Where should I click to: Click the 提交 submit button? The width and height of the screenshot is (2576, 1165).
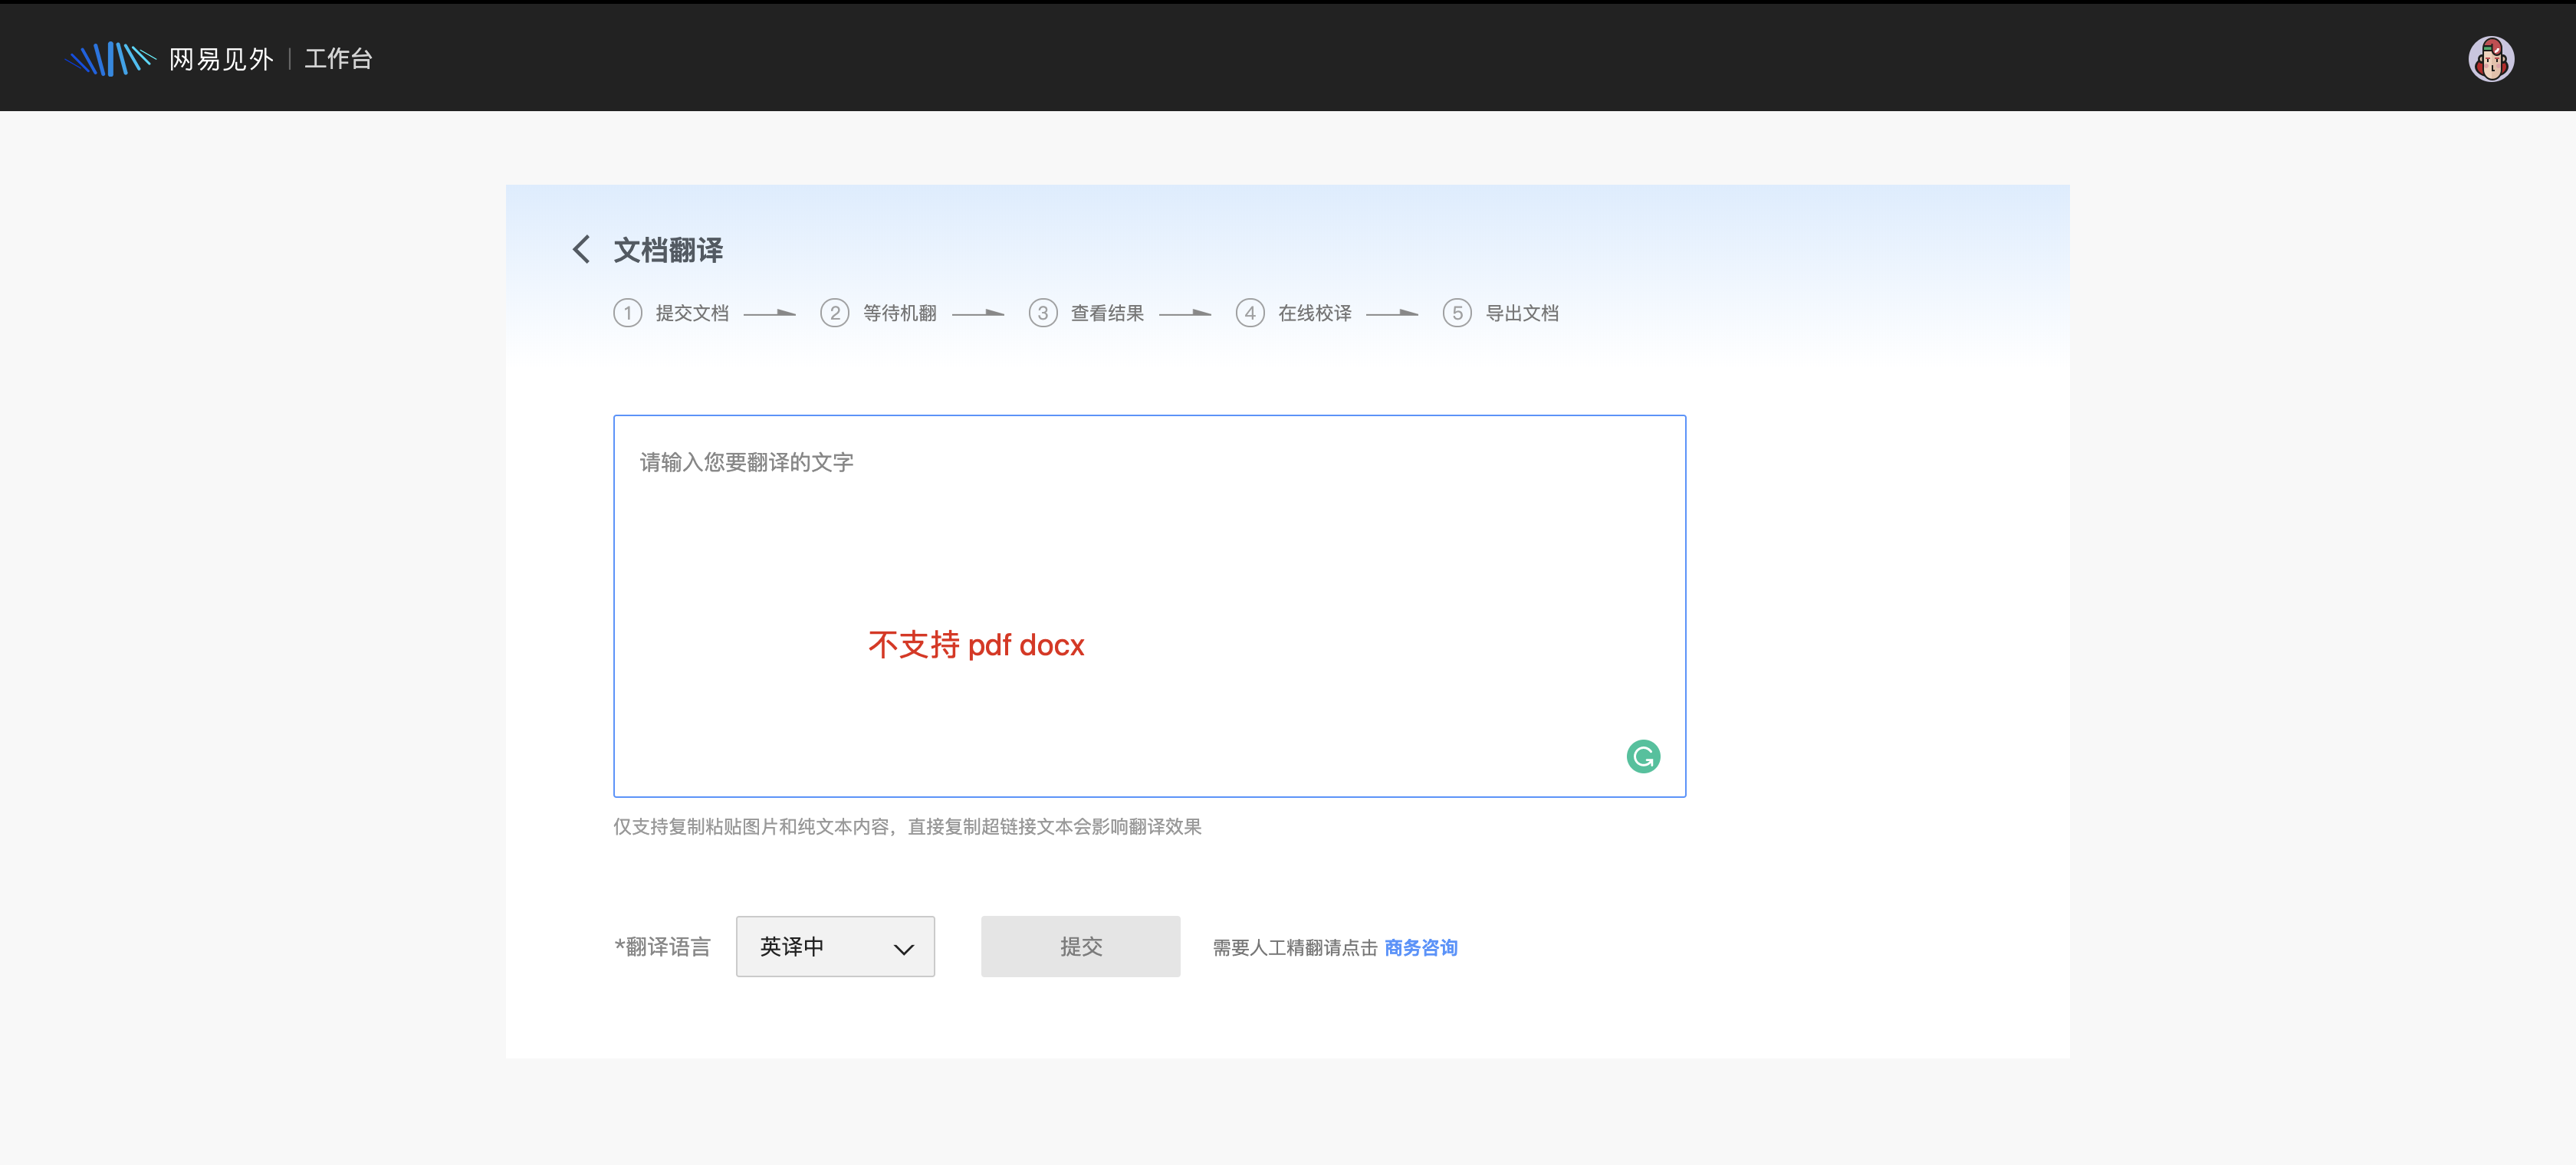(1080, 946)
